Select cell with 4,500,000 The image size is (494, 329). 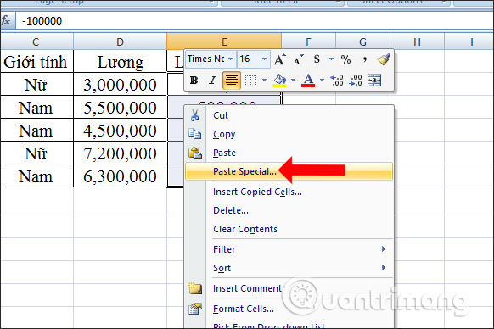[x=120, y=130]
